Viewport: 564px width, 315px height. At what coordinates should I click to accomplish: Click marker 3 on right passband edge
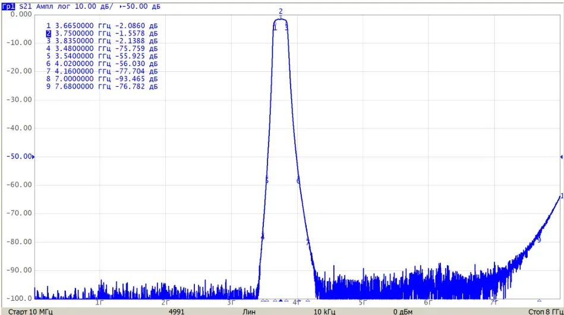(x=286, y=28)
